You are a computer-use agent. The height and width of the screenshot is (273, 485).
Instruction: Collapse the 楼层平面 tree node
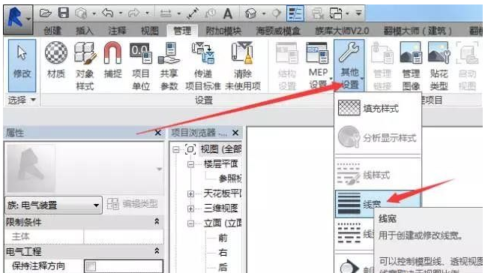click(x=191, y=164)
